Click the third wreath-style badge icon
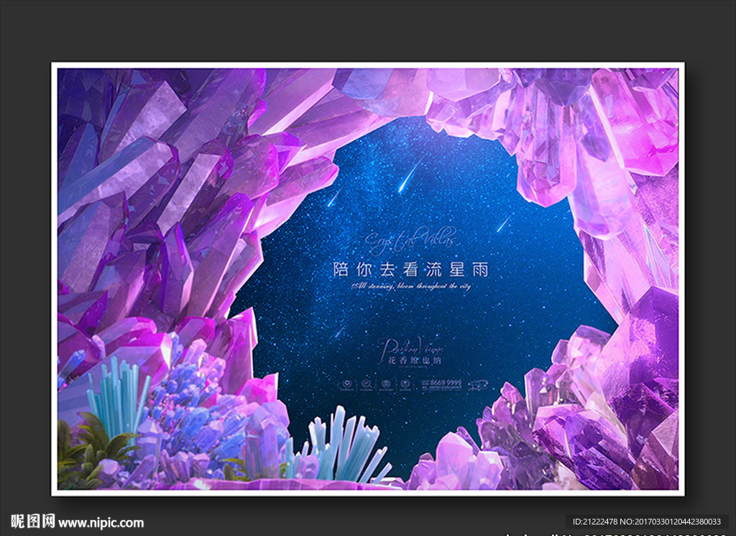This screenshot has height=536, width=736. click(385, 383)
